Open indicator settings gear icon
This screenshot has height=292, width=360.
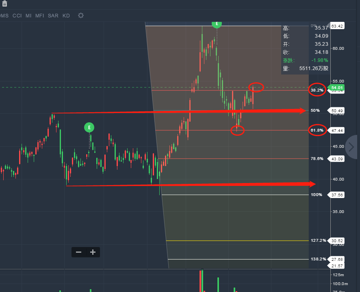(81, 15)
